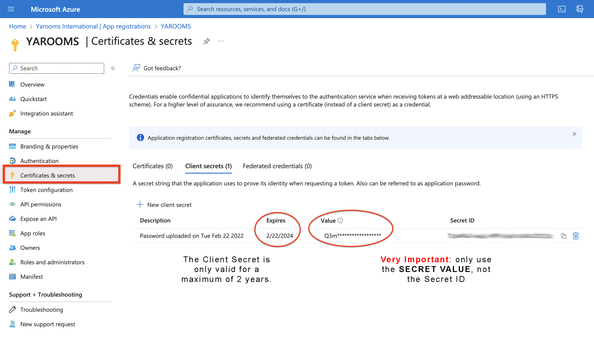Click the Got feedback smiley icon

(x=136, y=68)
